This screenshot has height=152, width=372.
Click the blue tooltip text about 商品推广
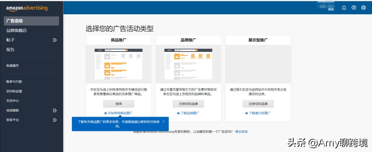119,124
